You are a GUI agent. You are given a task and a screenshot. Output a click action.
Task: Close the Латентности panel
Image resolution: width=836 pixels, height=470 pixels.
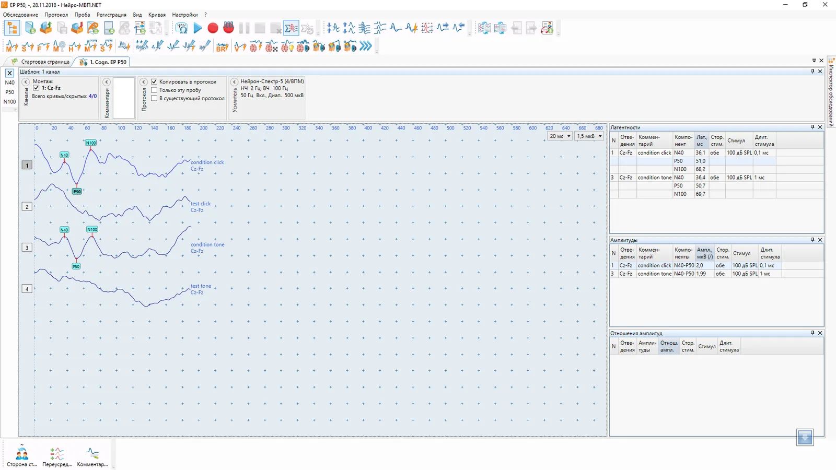coord(820,127)
